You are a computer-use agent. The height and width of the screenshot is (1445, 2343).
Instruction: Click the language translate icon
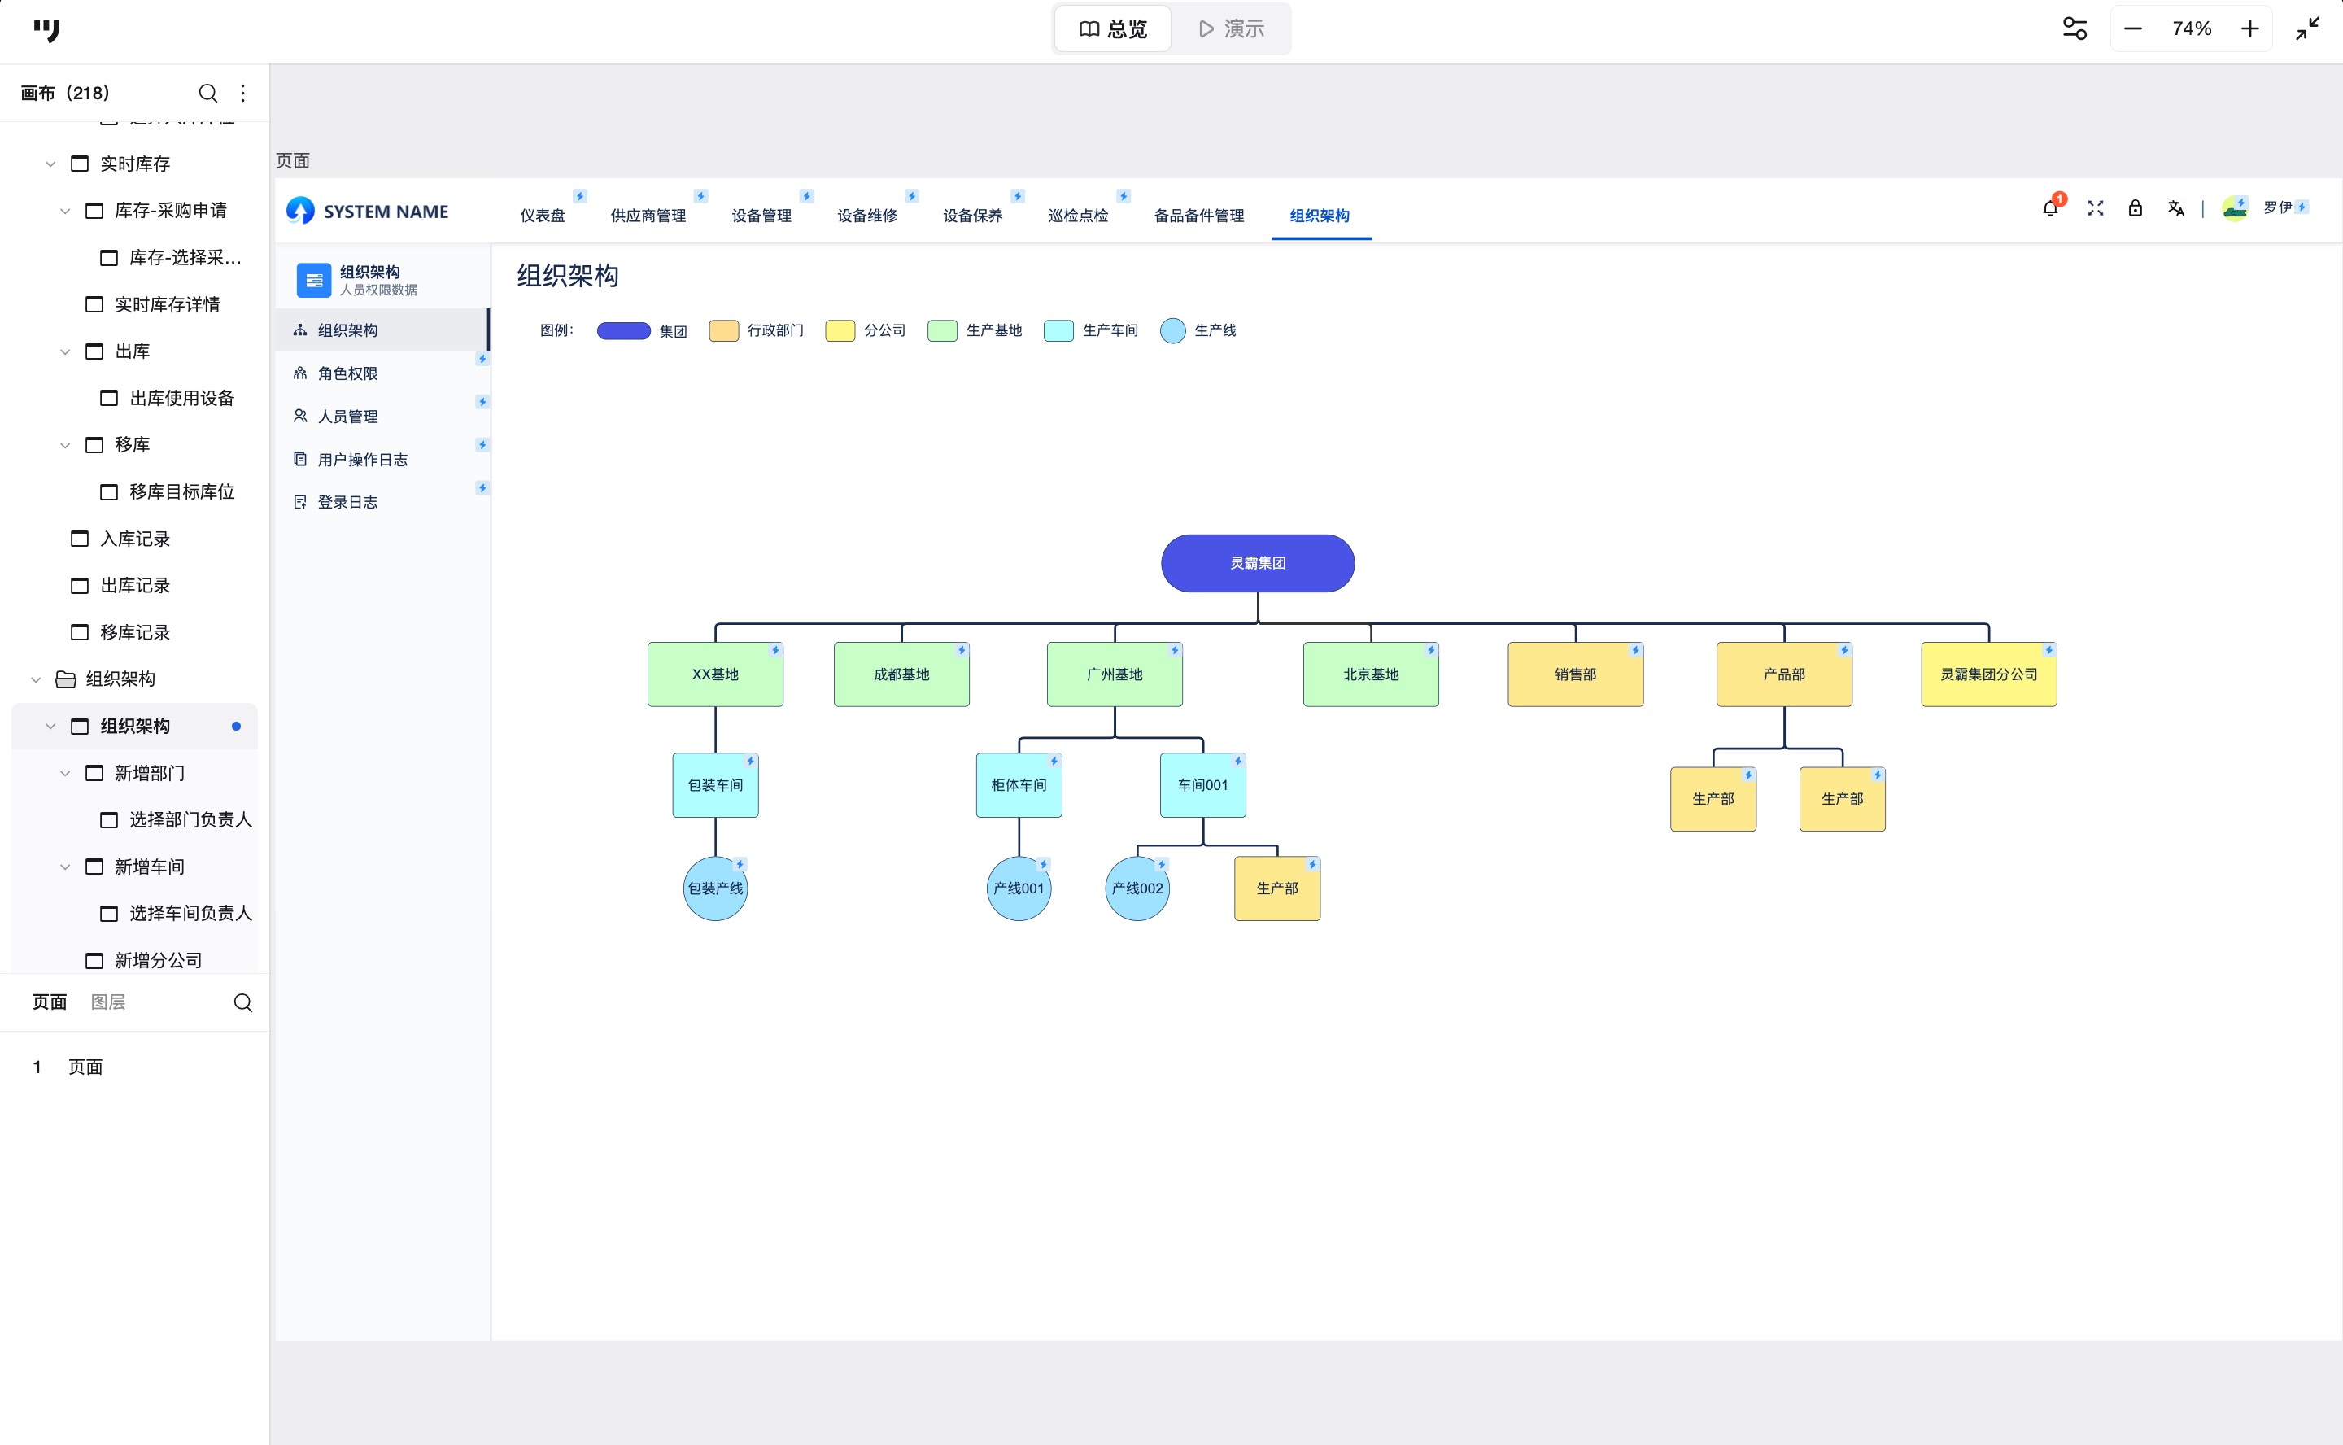2175,208
